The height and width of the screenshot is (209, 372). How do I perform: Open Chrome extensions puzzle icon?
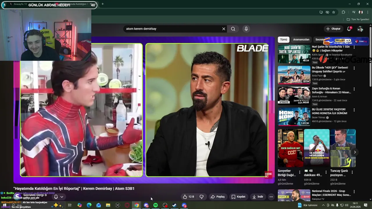344,12
